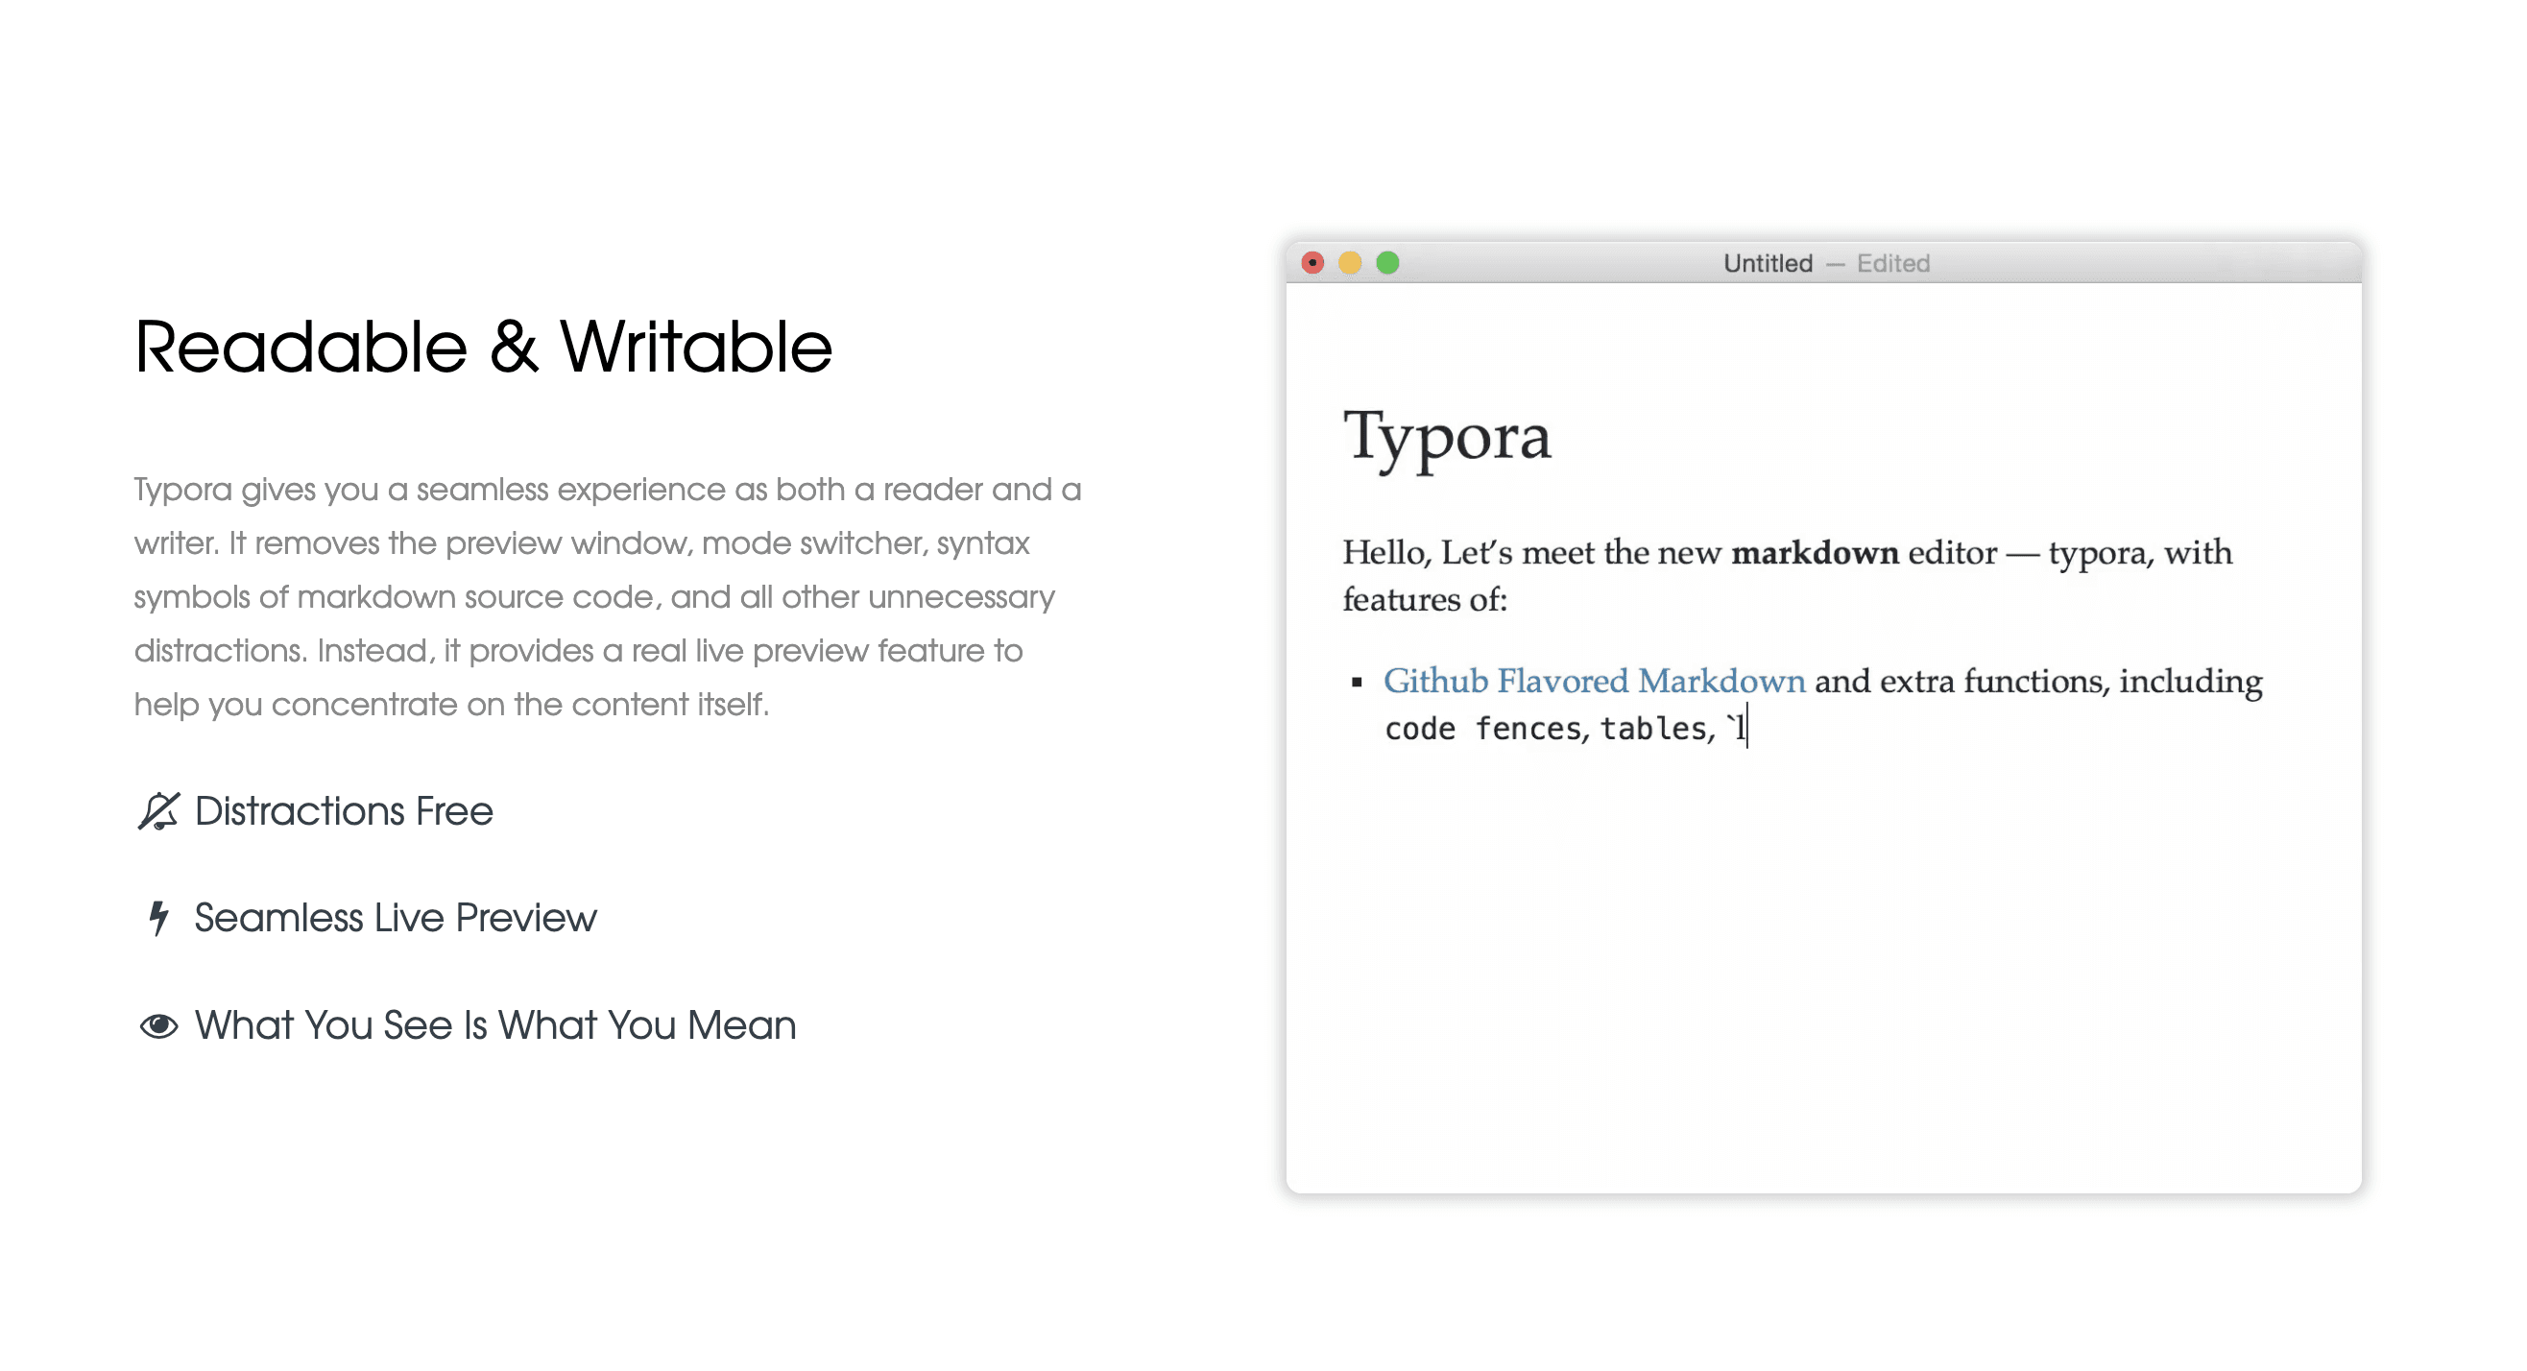Click the red close button on Typora window
The width and height of the screenshot is (2527, 1371).
pos(1312,262)
